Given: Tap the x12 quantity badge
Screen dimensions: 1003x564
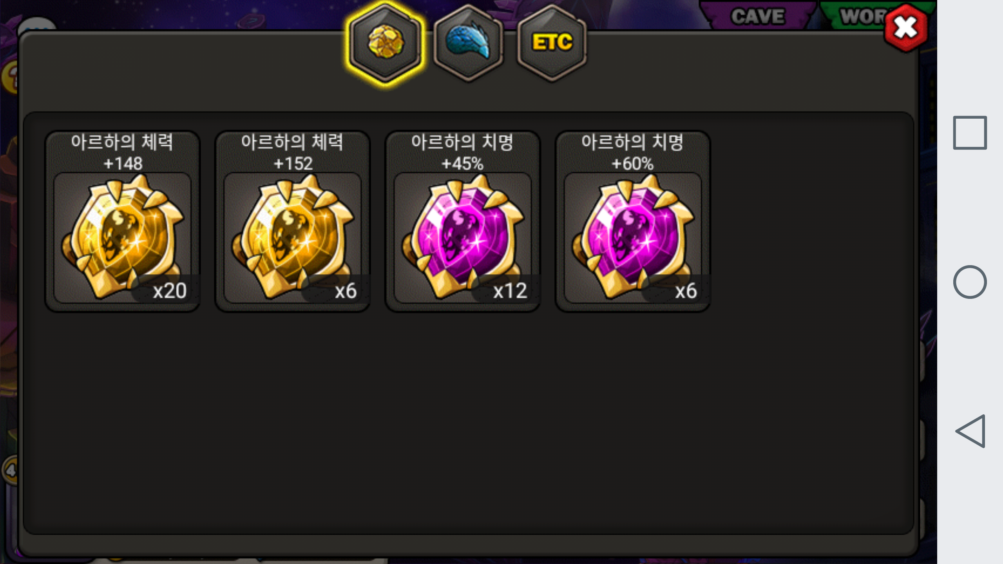Looking at the screenshot, I should pyautogui.click(x=510, y=291).
